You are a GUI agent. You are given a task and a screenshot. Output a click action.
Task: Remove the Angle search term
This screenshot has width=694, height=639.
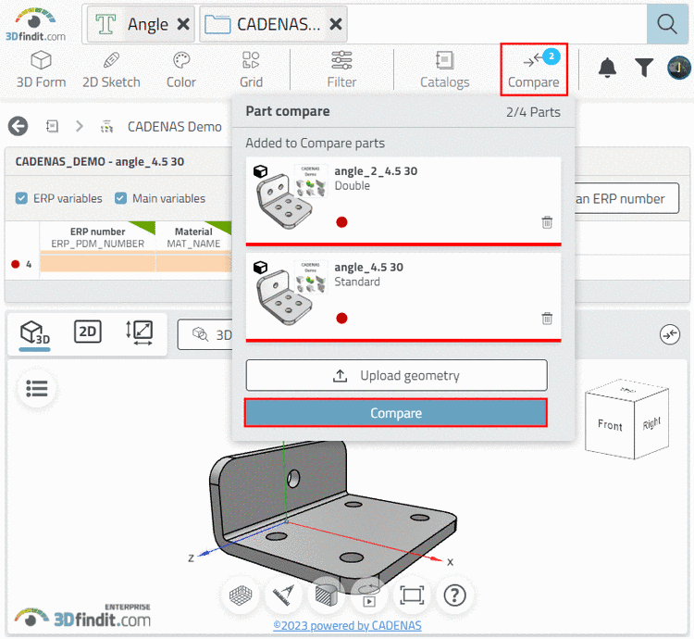[183, 24]
